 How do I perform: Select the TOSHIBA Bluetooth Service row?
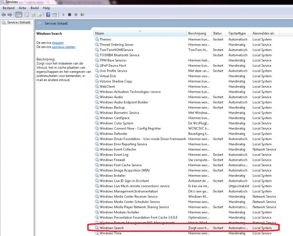pos(186,55)
